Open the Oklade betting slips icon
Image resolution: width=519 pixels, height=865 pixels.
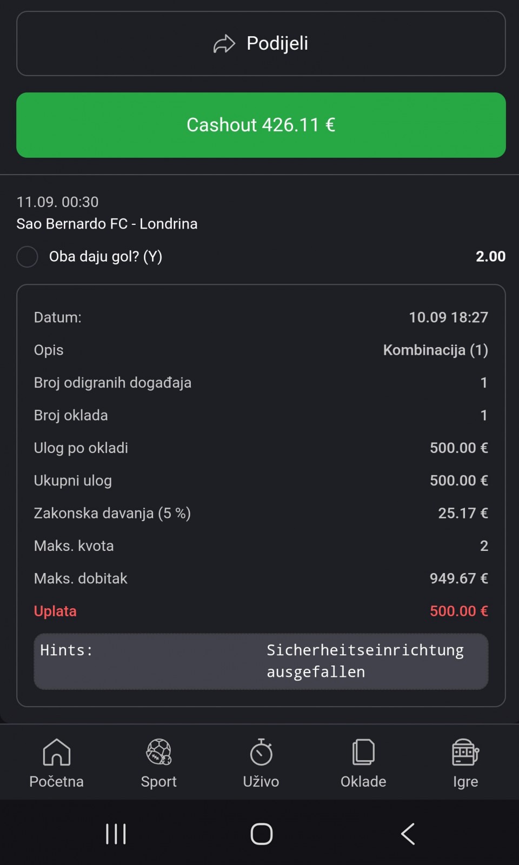click(363, 752)
